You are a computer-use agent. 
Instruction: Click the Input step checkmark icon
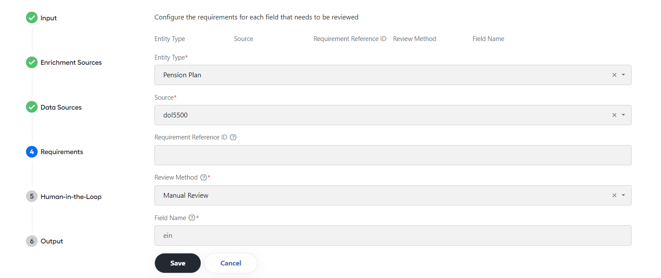(32, 18)
